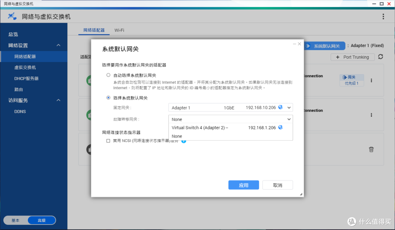This screenshot has width=395, height=230.
Task: Choose Virtual Switch 4 (Adapter 2) option
Action: pyautogui.click(x=230, y=128)
